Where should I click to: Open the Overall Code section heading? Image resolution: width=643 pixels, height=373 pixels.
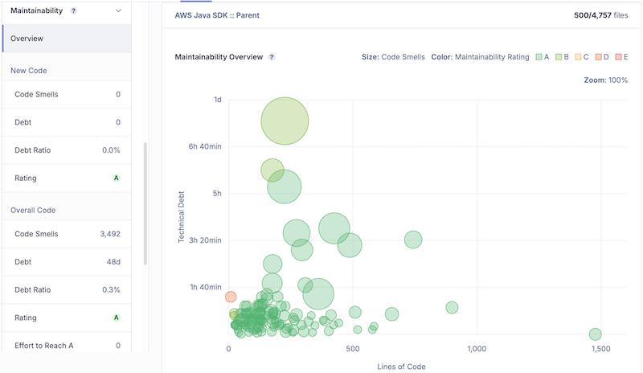point(33,210)
